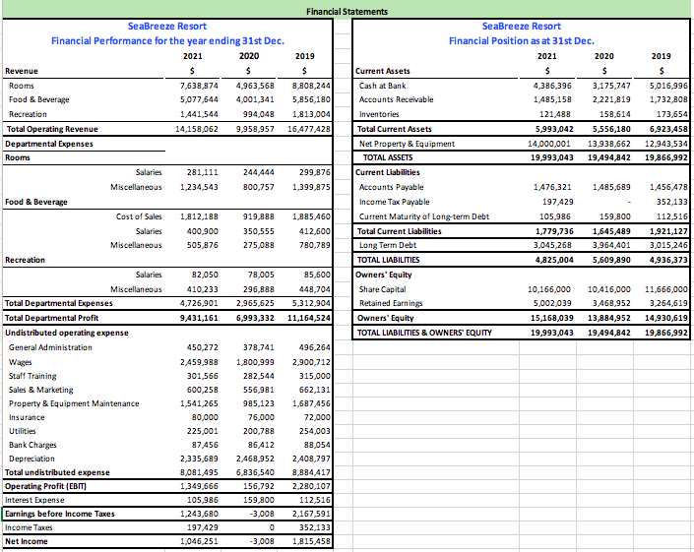This screenshot has height=552, width=694.
Task: Select 'Current Maturity of Long-term Debt' label
Action: click(x=424, y=216)
